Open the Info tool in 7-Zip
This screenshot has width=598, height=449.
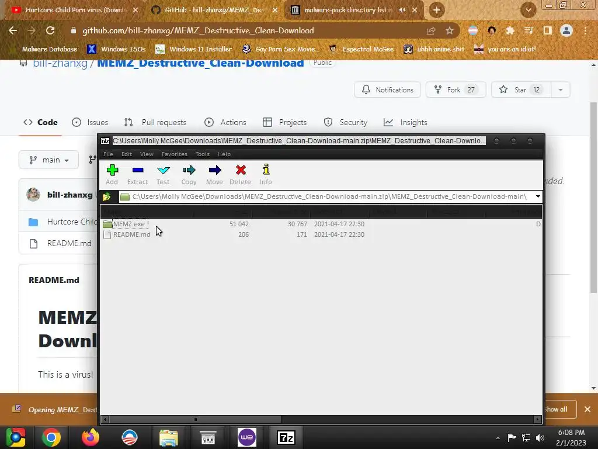click(266, 175)
